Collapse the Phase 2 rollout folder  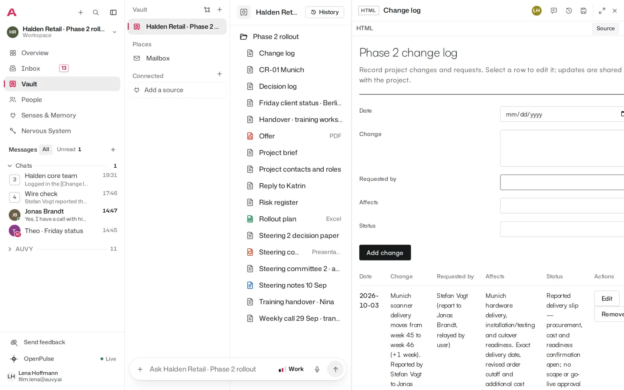point(244,37)
